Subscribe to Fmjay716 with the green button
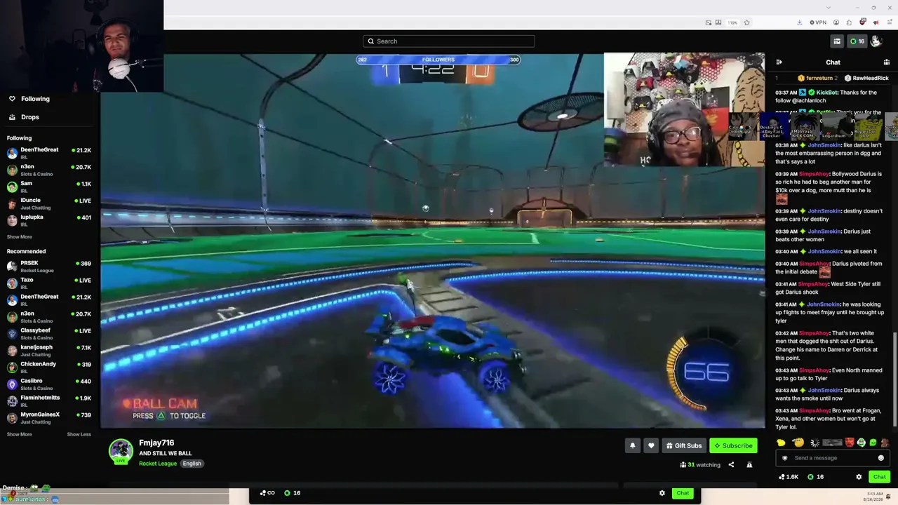 [734, 445]
